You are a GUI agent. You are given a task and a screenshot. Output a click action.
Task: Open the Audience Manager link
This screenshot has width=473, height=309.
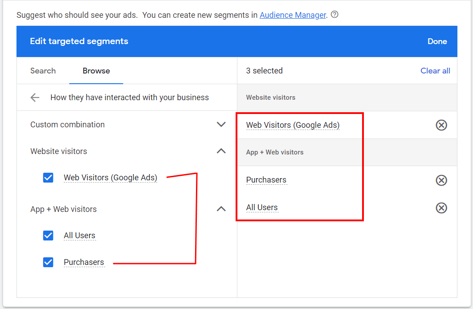pyautogui.click(x=293, y=15)
